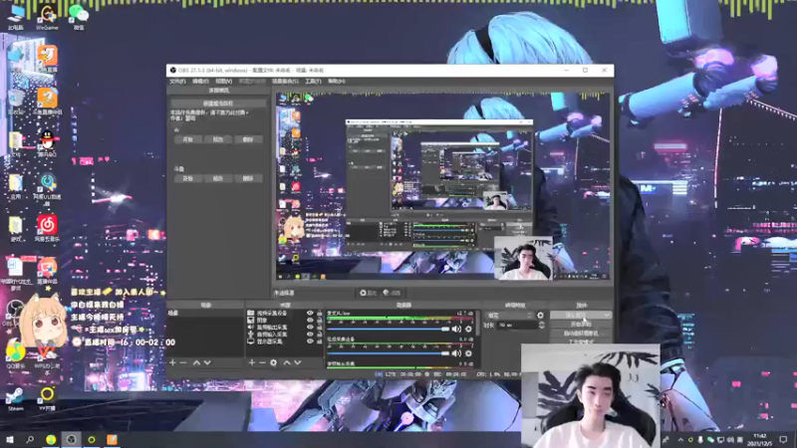The image size is (797, 448).
Task: Open scene transition properties gear
Action: pos(540,316)
